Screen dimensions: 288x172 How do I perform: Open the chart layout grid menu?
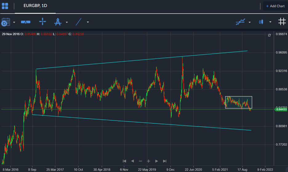[5, 6]
